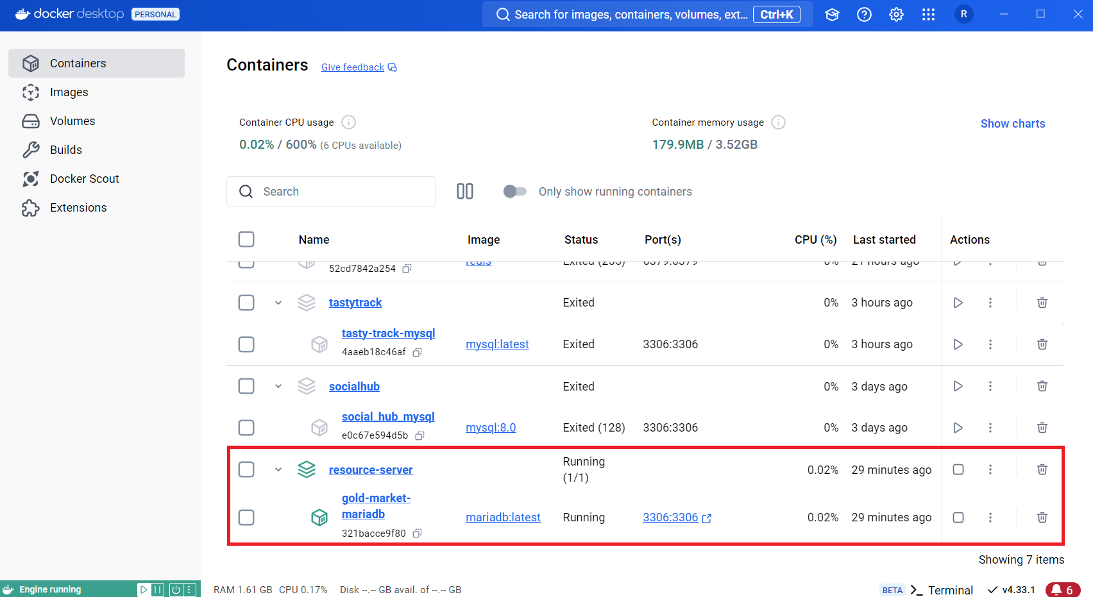The height and width of the screenshot is (597, 1093).
Task: Delete the resource-server stack
Action: click(x=1042, y=469)
